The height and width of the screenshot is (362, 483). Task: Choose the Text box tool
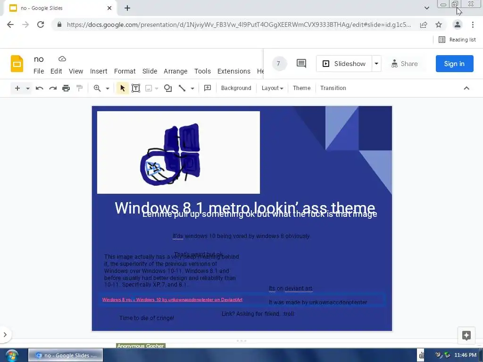coord(136,88)
